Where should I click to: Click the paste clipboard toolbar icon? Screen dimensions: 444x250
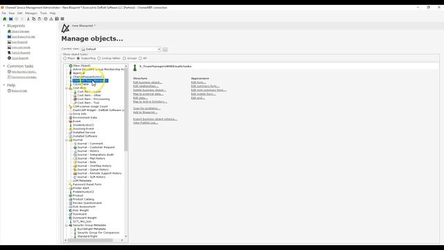pyautogui.click(x=40, y=19)
